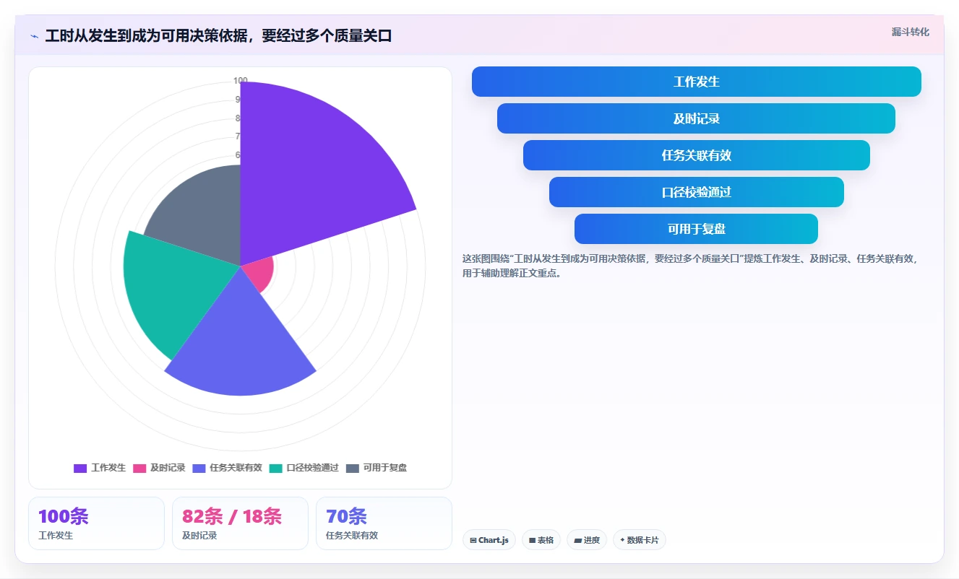This screenshot has width=959, height=579.
Task: Open the 70条 任务关联有效 data card
Action: pos(384,523)
